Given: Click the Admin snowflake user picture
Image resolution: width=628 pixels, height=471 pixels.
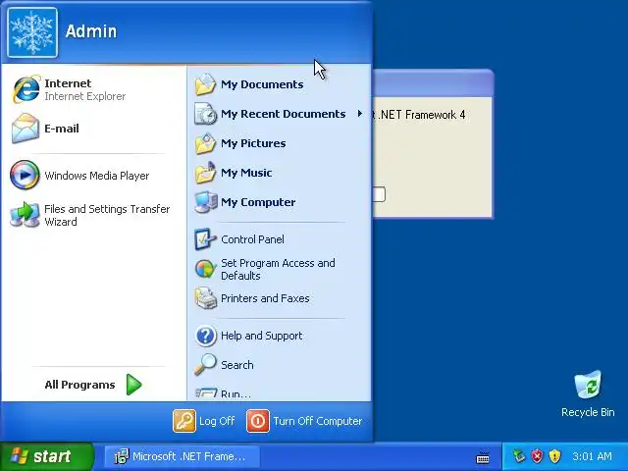Looking at the screenshot, I should pos(32,32).
